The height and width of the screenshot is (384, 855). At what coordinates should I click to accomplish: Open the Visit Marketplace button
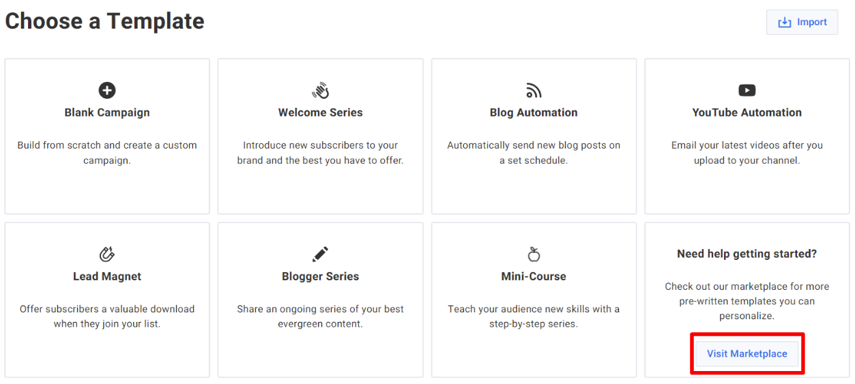click(747, 353)
